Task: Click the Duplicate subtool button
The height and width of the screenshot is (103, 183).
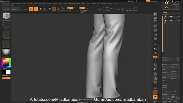Action: point(166,73)
